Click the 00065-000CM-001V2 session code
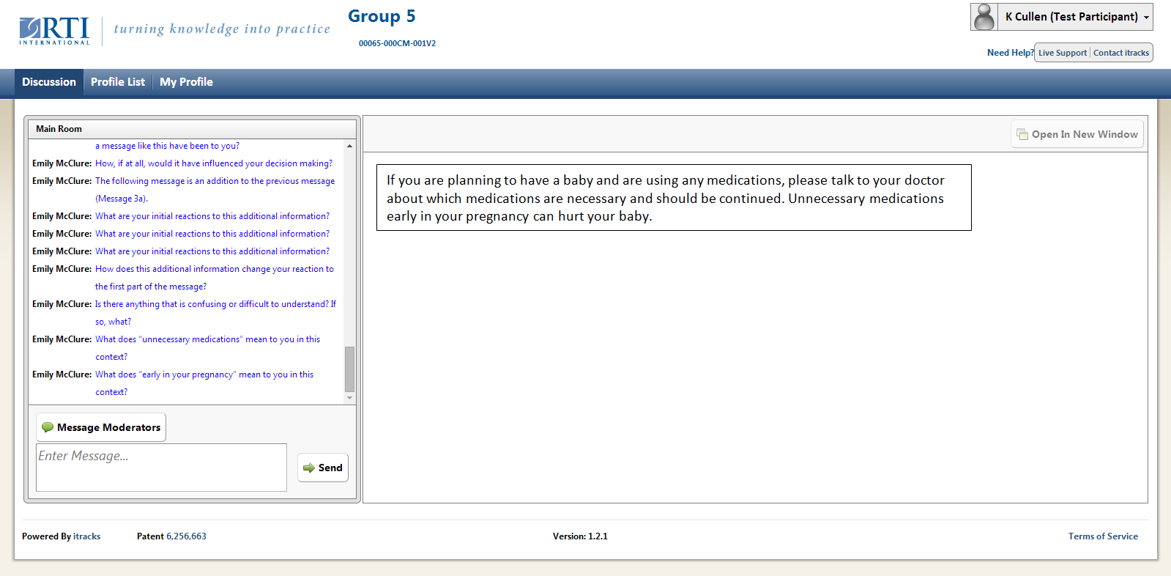Viewport: 1171px width, 576px height. coord(397,43)
